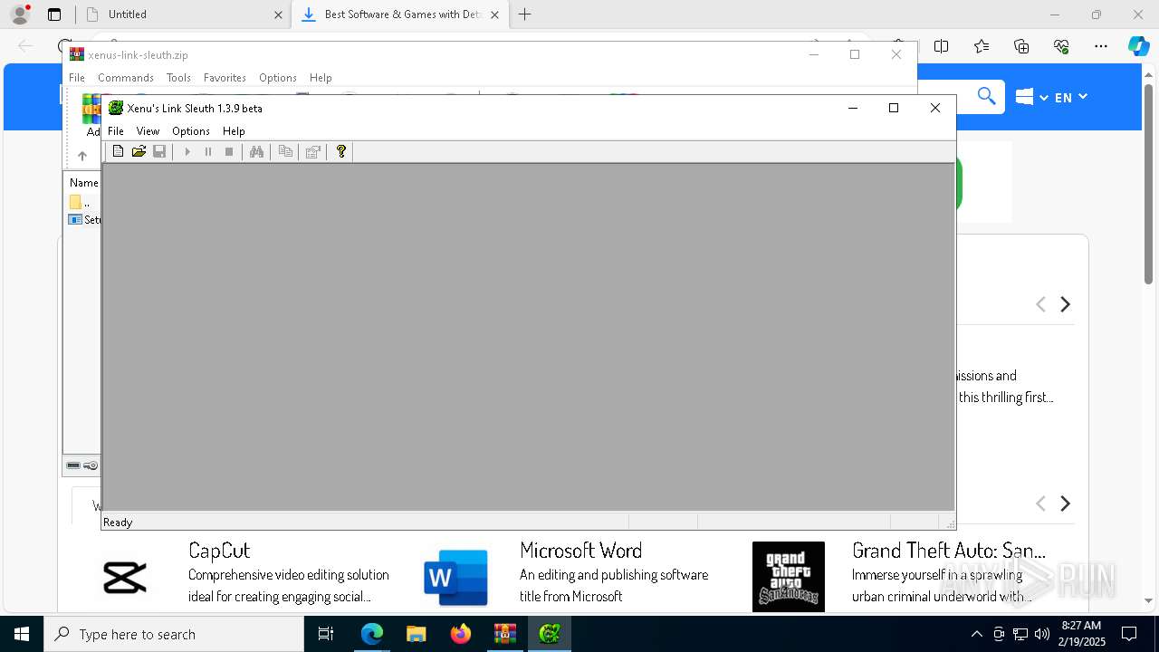1159x652 pixels.
Task: Open the Options menu in Xenu's Link Sleuth
Action: tap(191, 131)
